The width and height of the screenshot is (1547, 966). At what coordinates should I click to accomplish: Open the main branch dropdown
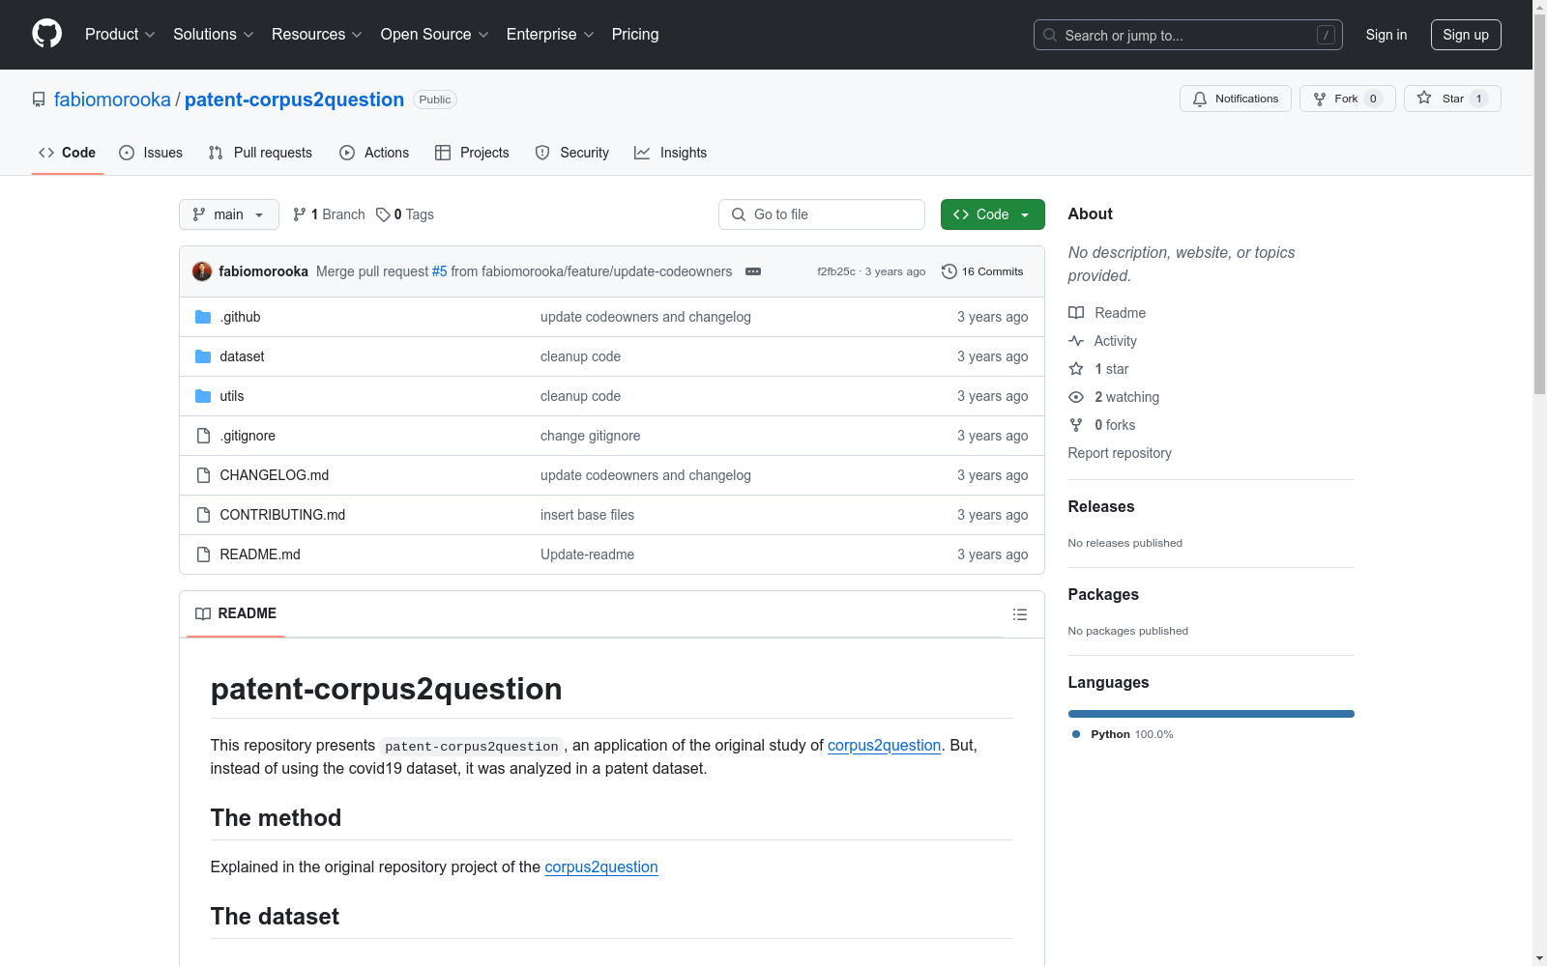pos(228,214)
